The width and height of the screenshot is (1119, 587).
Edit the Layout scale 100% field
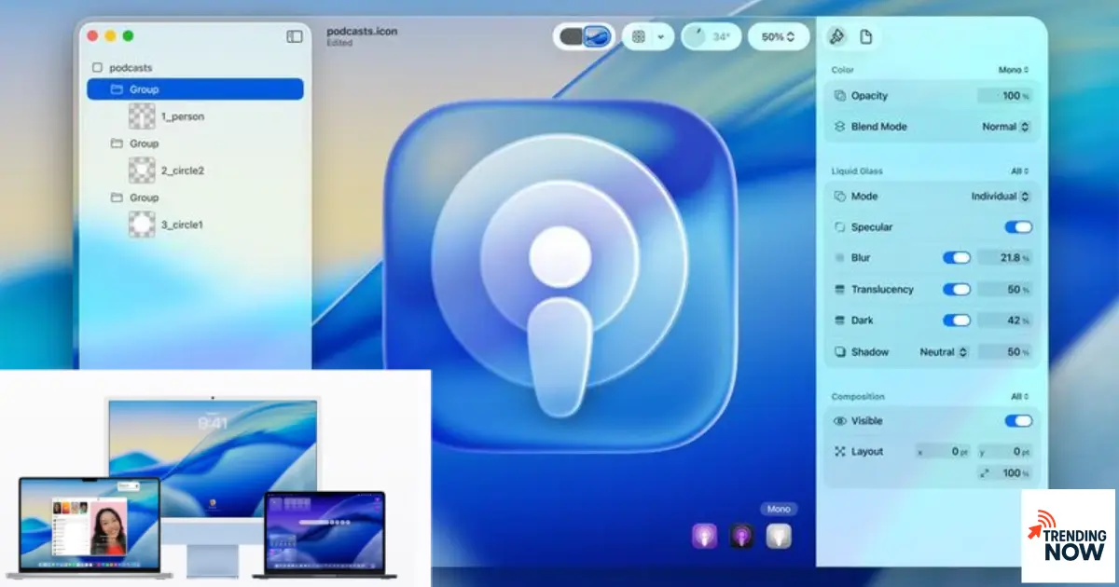[x=1004, y=473]
